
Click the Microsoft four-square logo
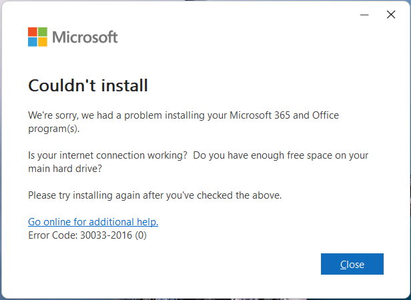pos(37,37)
